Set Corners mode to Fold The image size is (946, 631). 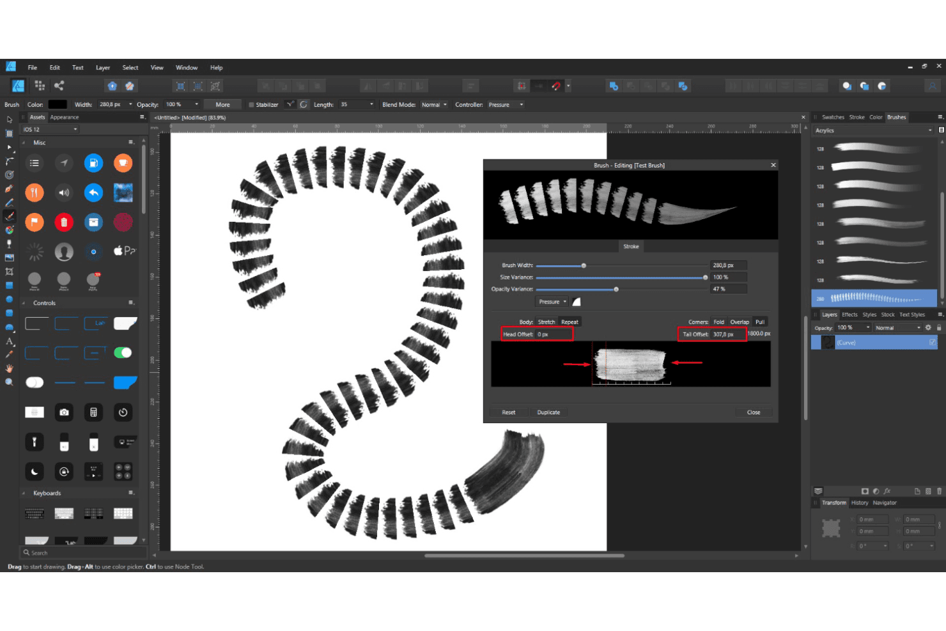[x=719, y=322]
